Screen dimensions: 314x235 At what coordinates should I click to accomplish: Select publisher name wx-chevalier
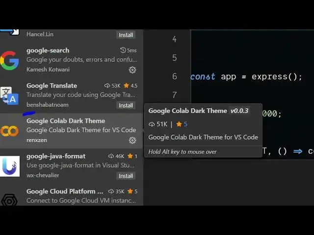[x=43, y=175]
